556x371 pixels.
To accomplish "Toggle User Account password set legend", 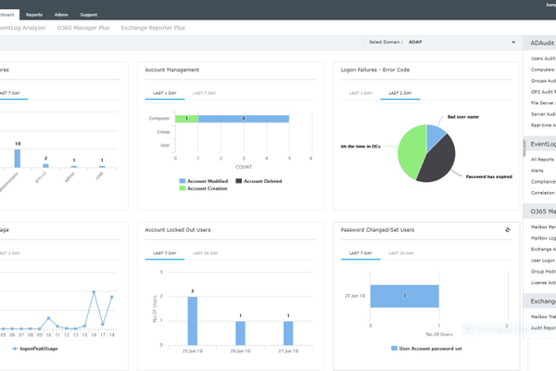I will tap(426, 349).
